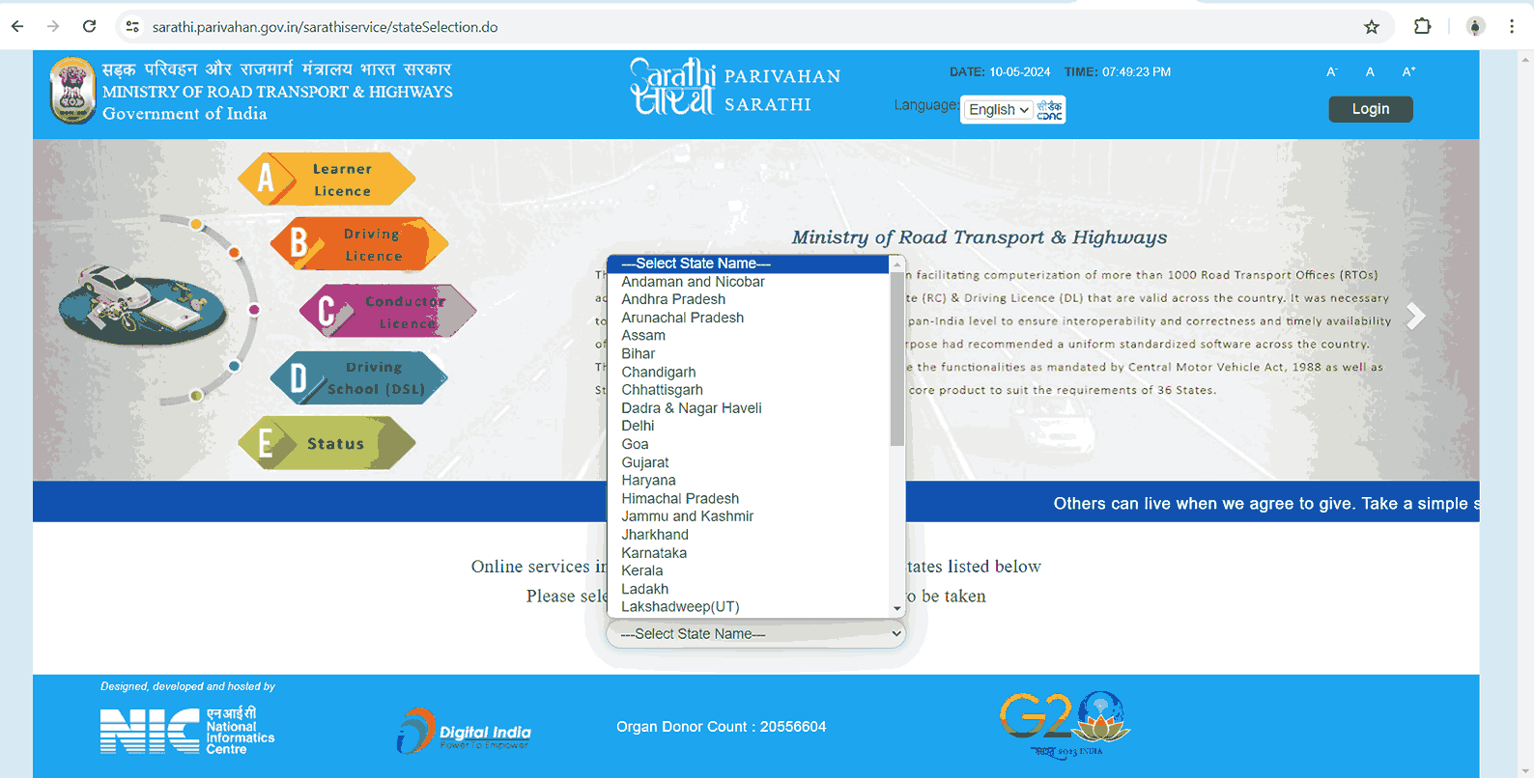Image resolution: width=1534 pixels, height=778 pixels.
Task: Reset font size with normal A button
Action: point(1370,71)
